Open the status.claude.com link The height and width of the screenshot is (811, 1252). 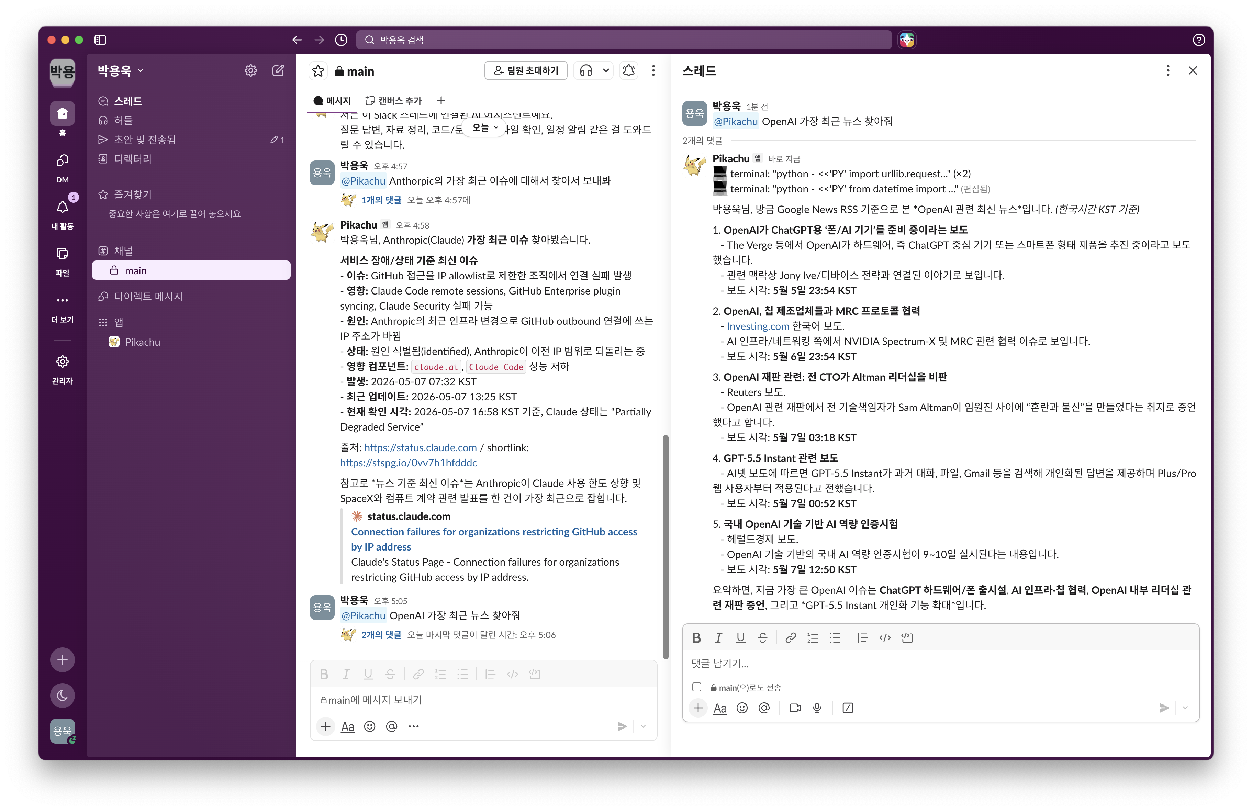tap(420, 448)
